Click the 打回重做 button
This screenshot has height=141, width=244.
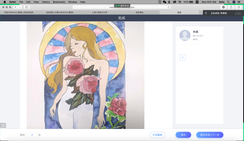(x=157, y=135)
